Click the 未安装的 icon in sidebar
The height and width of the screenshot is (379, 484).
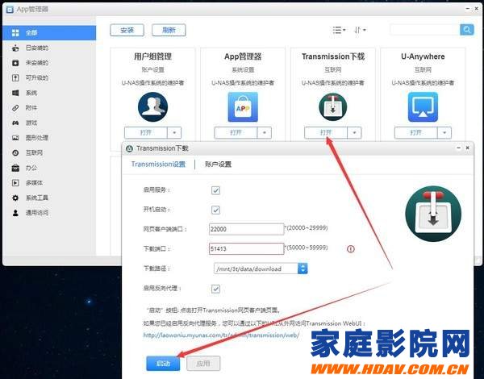(15, 63)
